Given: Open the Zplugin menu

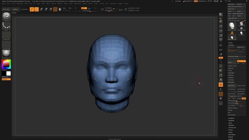Looking at the screenshot, I should 120,3.
